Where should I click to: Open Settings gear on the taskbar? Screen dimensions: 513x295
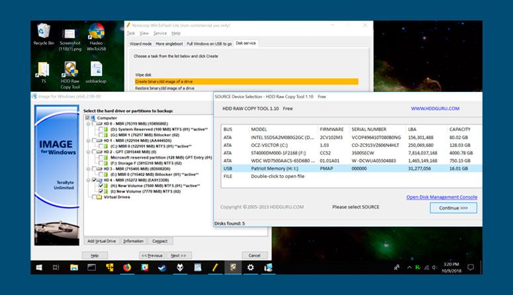(x=251, y=267)
